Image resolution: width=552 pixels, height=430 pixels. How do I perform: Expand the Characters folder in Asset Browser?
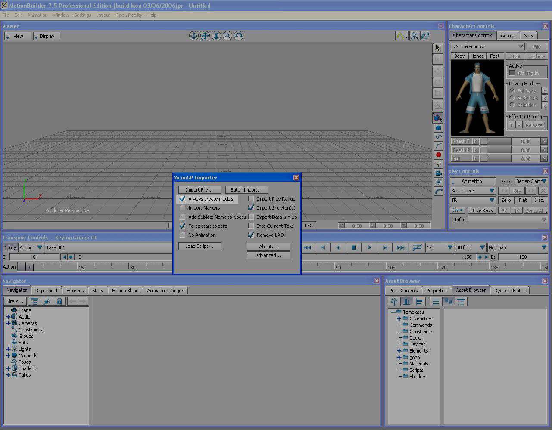[399, 319]
